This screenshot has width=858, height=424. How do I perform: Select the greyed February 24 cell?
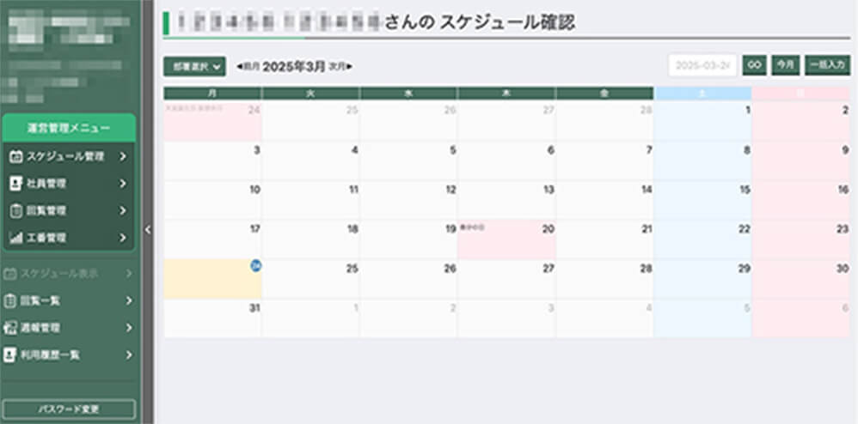point(213,121)
